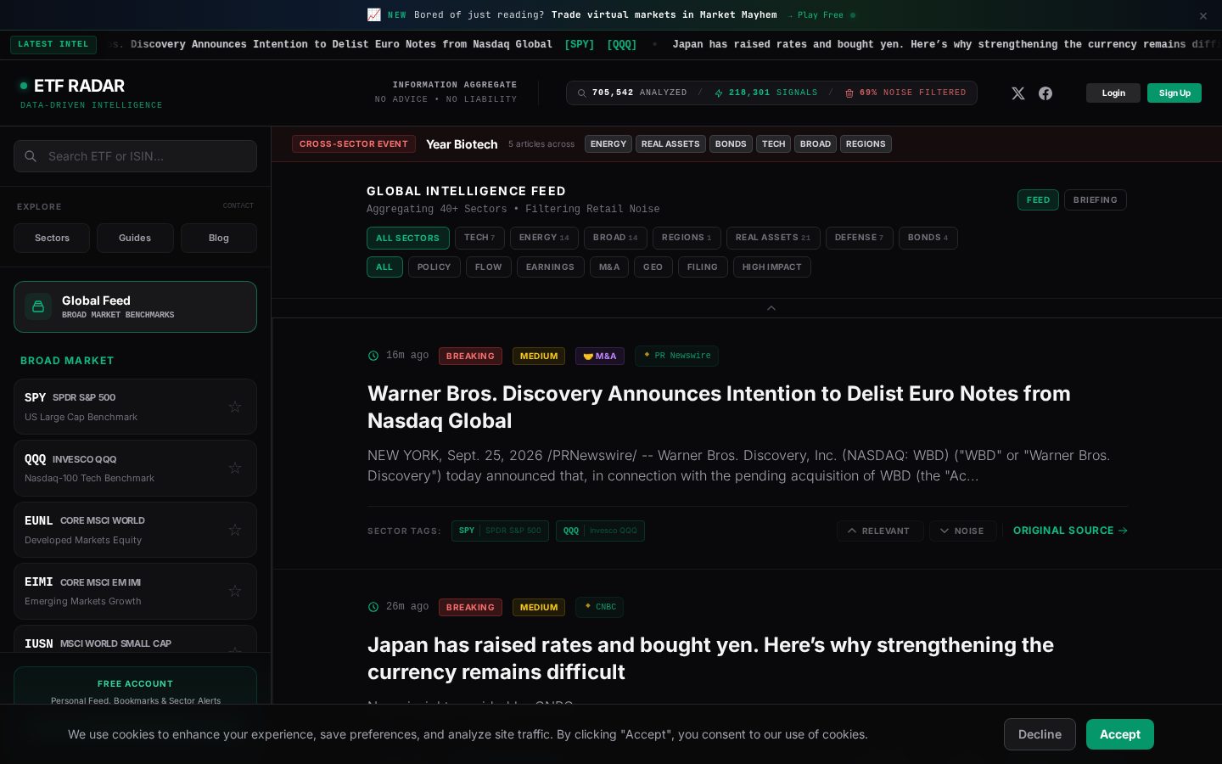Accept the cookies notice
1222x764 pixels.
pyautogui.click(x=1120, y=734)
